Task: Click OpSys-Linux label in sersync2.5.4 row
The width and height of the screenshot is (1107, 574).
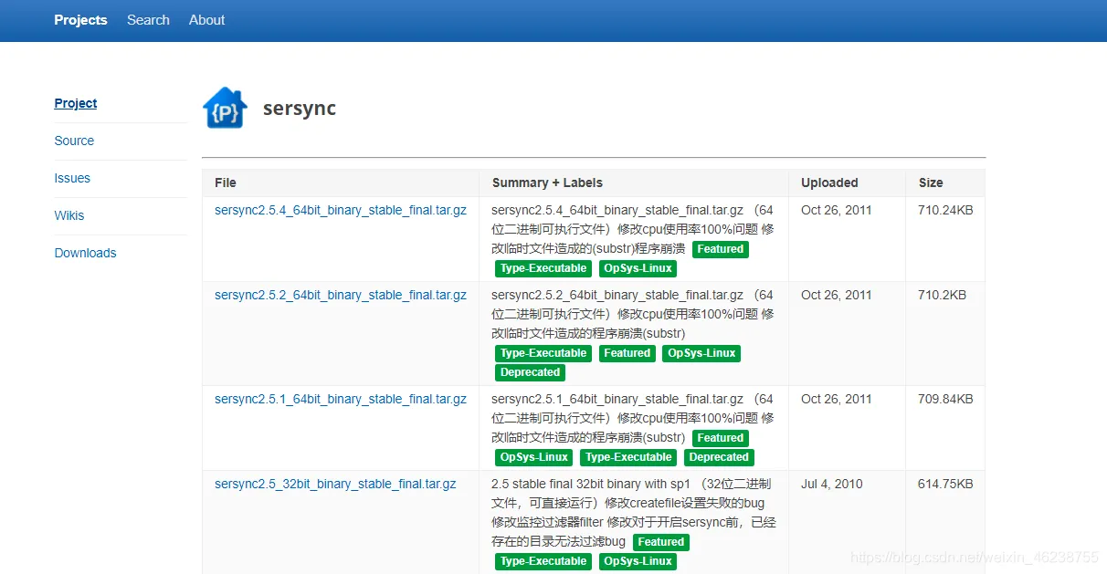Action: point(638,268)
